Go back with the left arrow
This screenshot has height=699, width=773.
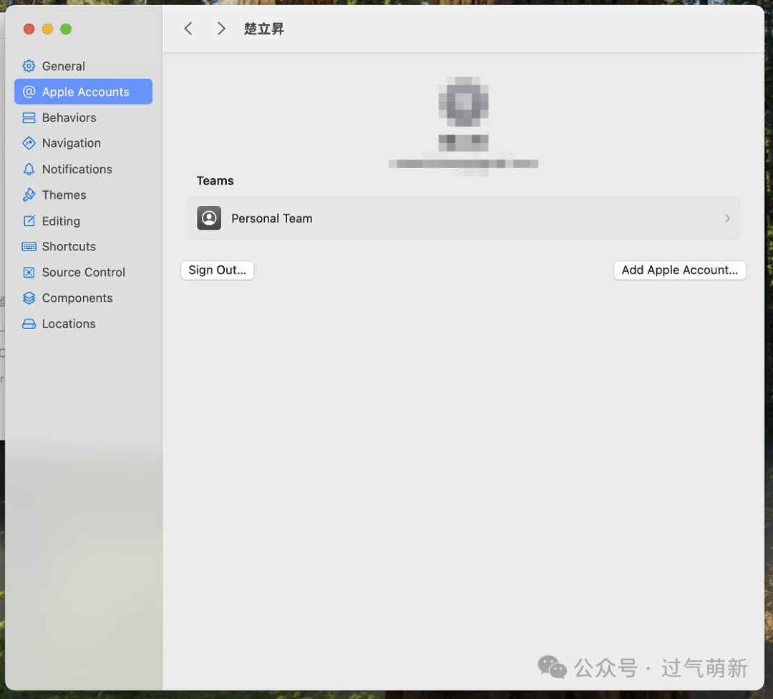(188, 29)
